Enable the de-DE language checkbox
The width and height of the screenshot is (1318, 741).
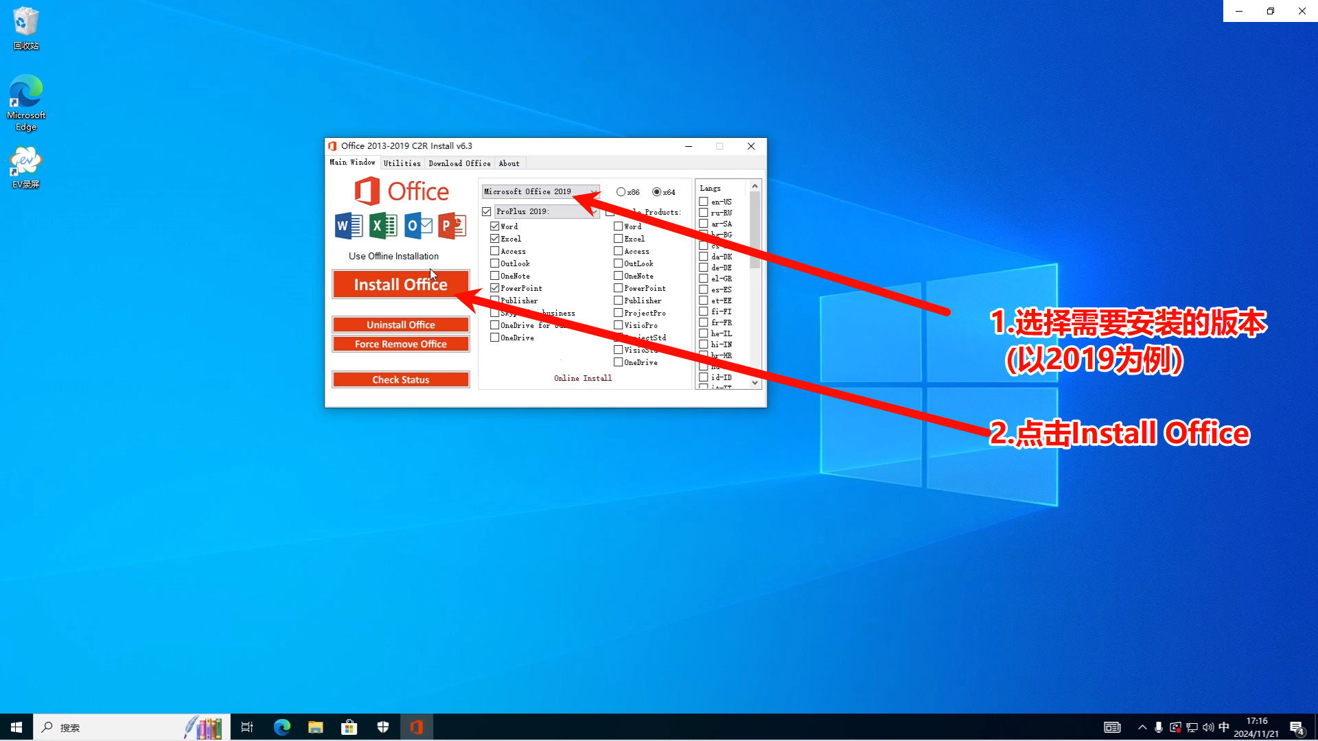point(704,268)
